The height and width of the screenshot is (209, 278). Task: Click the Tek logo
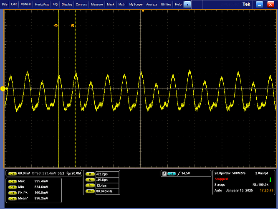point(246,5)
